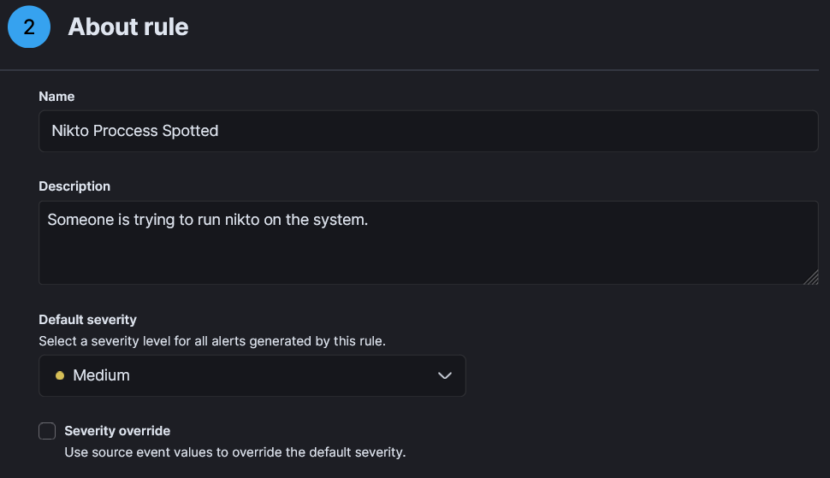Select the About rule step heading
Screen dimensions: 830x478
coord(128,27)
